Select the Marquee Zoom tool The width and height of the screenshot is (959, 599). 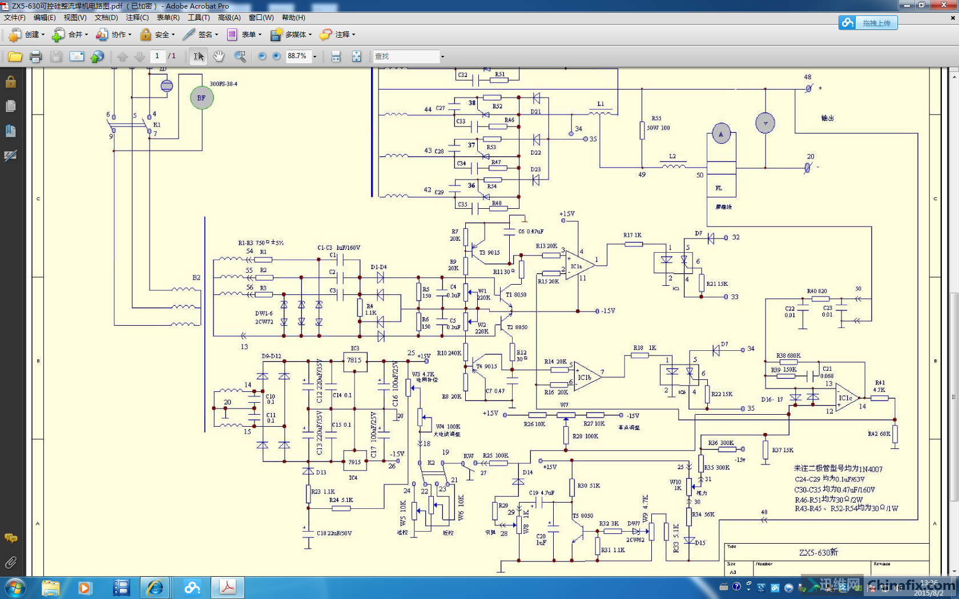240,56
